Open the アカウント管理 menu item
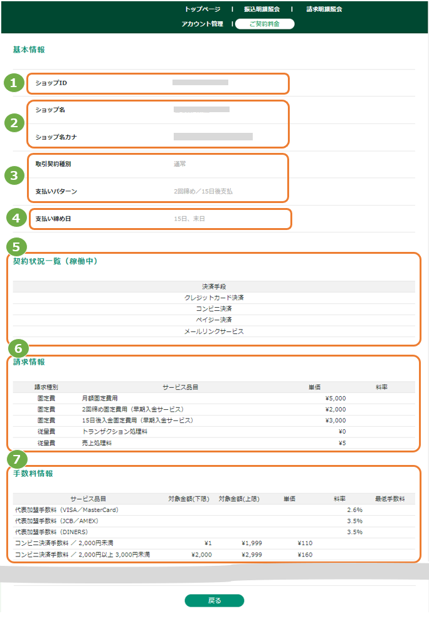Screen dimensions: 429x621 (x=202, y=24)
